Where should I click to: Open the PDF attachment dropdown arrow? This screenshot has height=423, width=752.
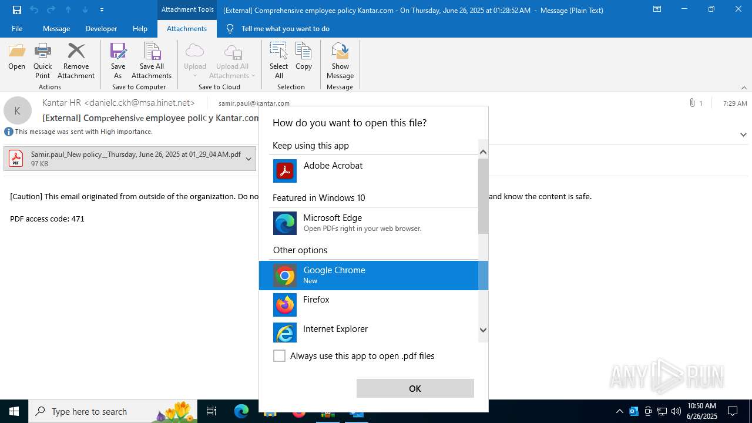tap(249, 159)
